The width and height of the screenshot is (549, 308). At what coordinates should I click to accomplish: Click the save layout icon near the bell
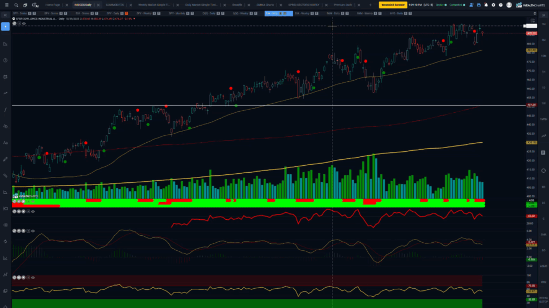click(x=479, y=5)
